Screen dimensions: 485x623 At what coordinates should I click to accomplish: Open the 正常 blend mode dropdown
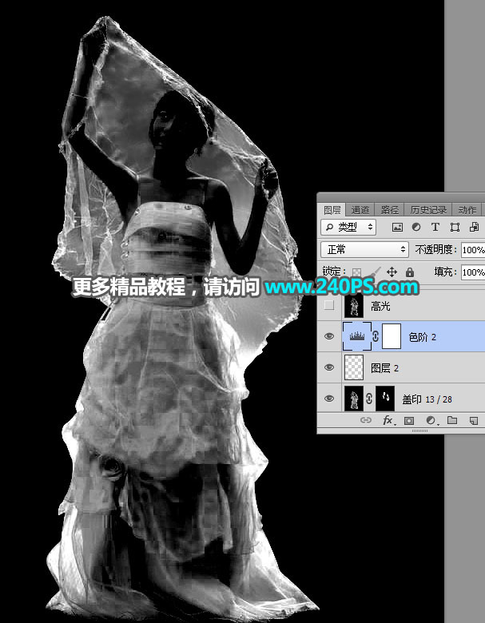click(x=364, y=249)
